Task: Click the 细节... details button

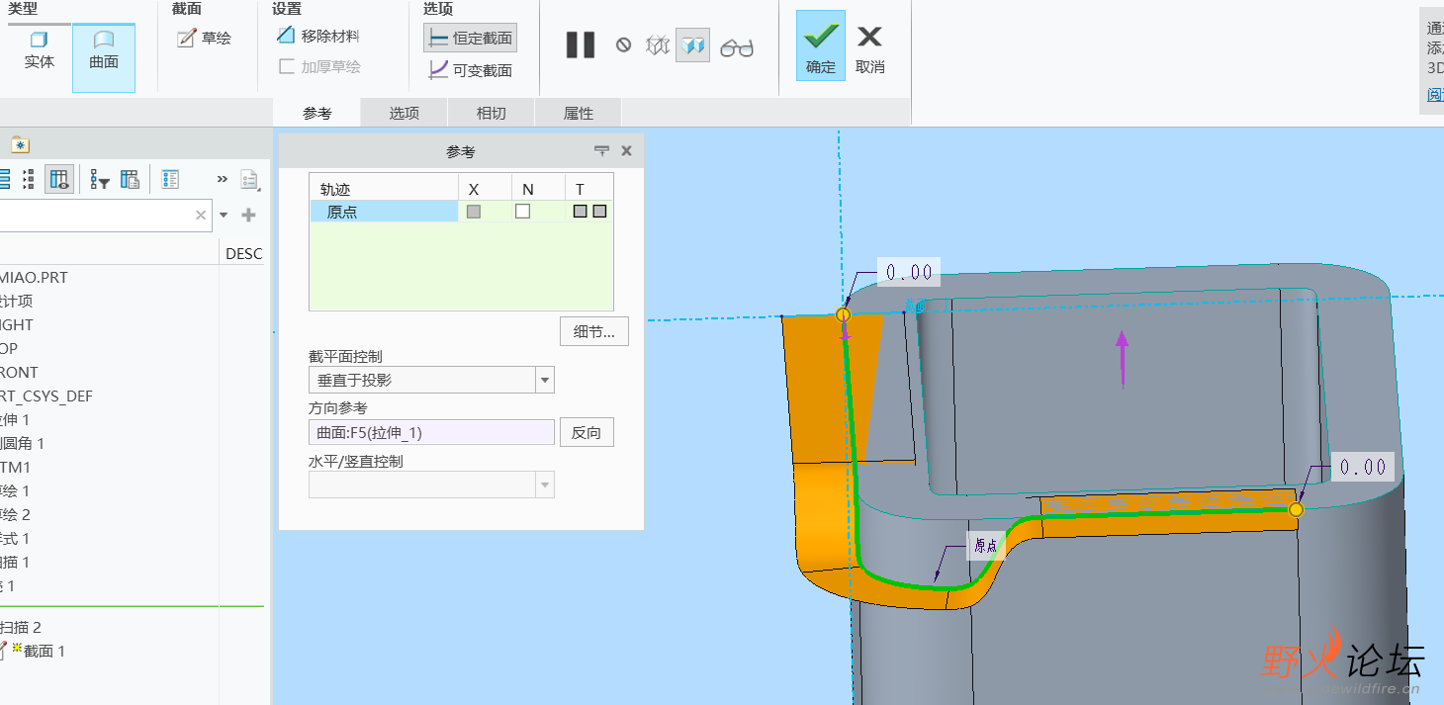Action: pos(593,331)
